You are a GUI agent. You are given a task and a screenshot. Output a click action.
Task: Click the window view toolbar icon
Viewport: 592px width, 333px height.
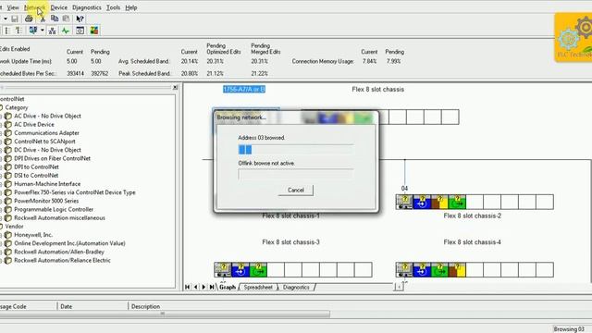[x=80, y=31]
